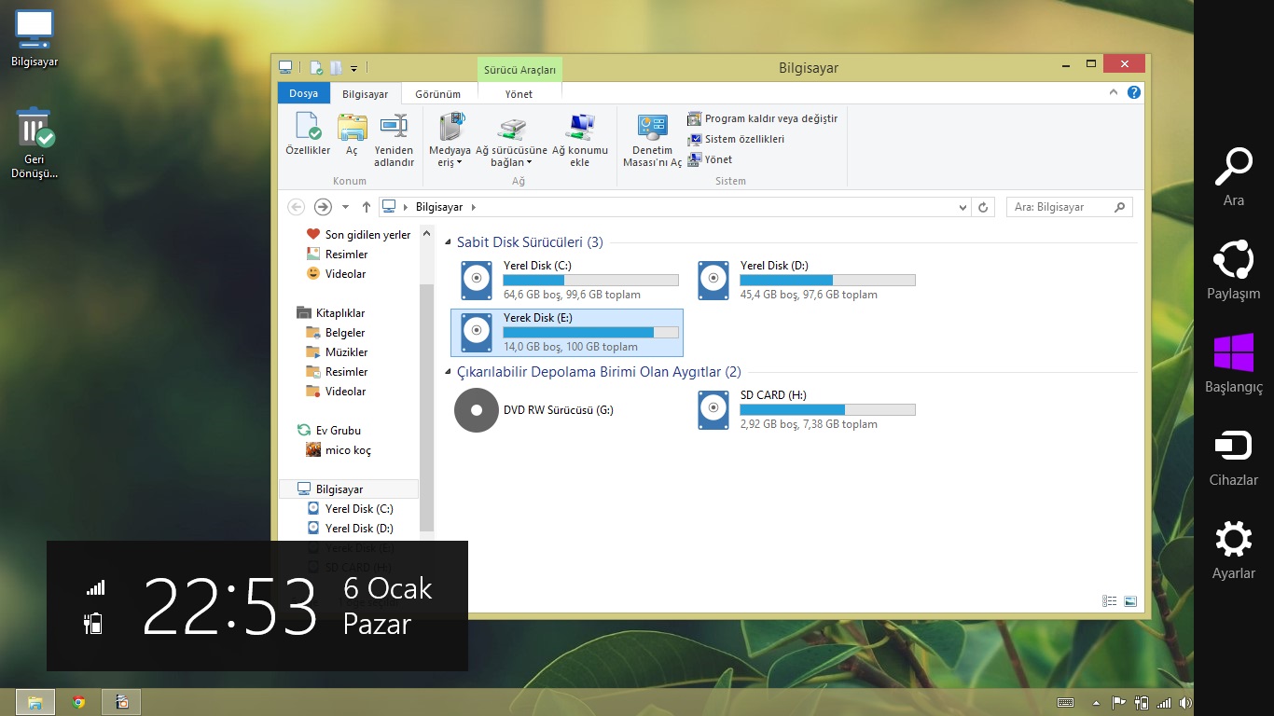Click Program kaldır veya değiştir
The image size is (1274, 716).
click(x=762, y=118)
